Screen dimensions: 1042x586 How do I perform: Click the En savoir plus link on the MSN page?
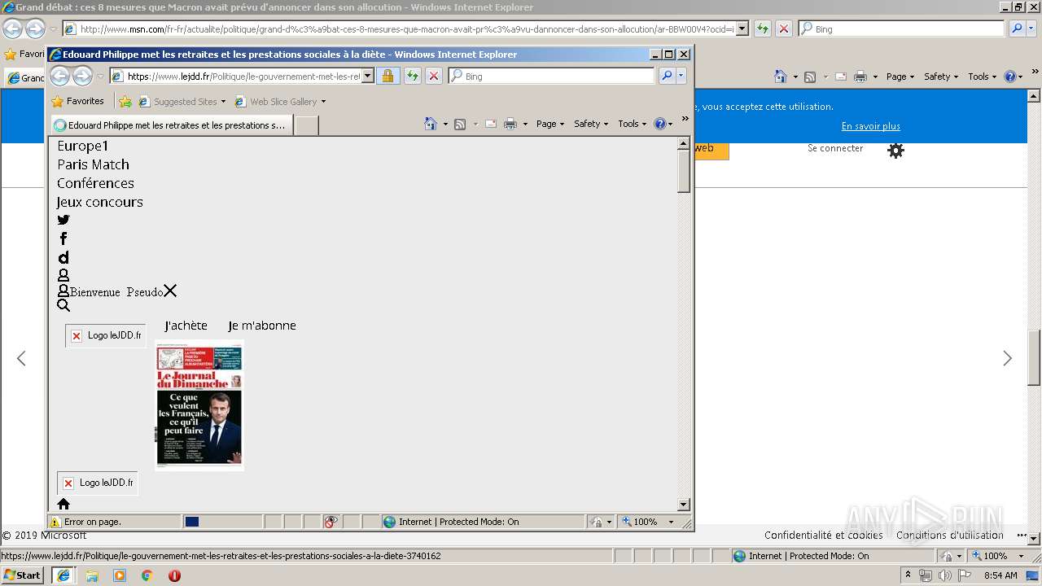871,126
